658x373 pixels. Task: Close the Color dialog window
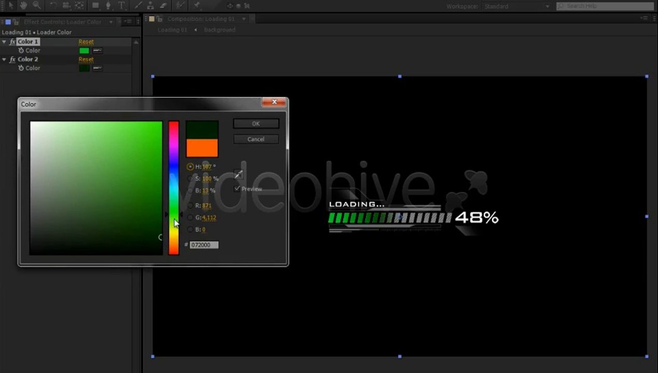(x=274, y=102)
